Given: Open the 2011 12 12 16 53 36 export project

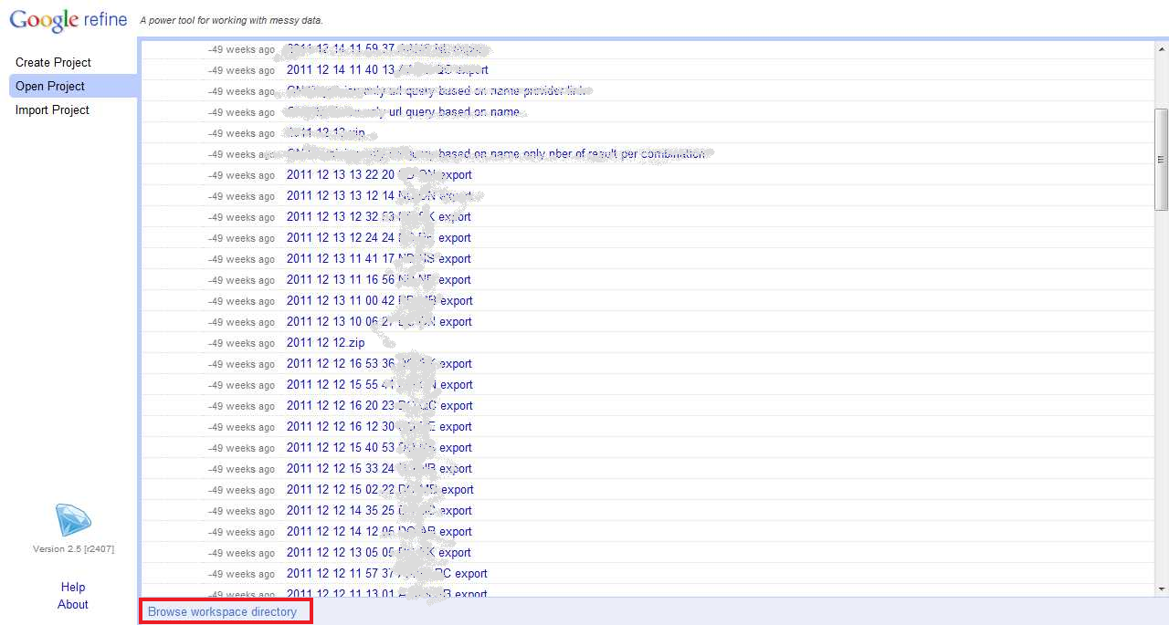Looking at the screenshot, I should tap(380, 363).
